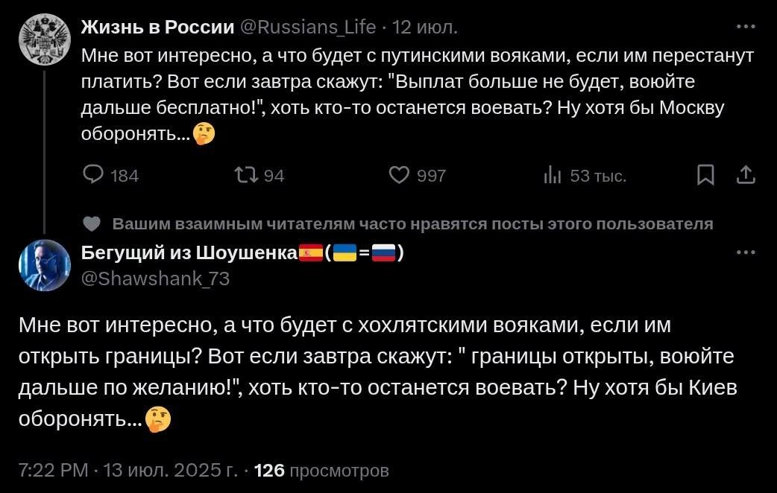Click the Жизнь в России display name
The width and height of the screenshot is (777, 493).
157,28
